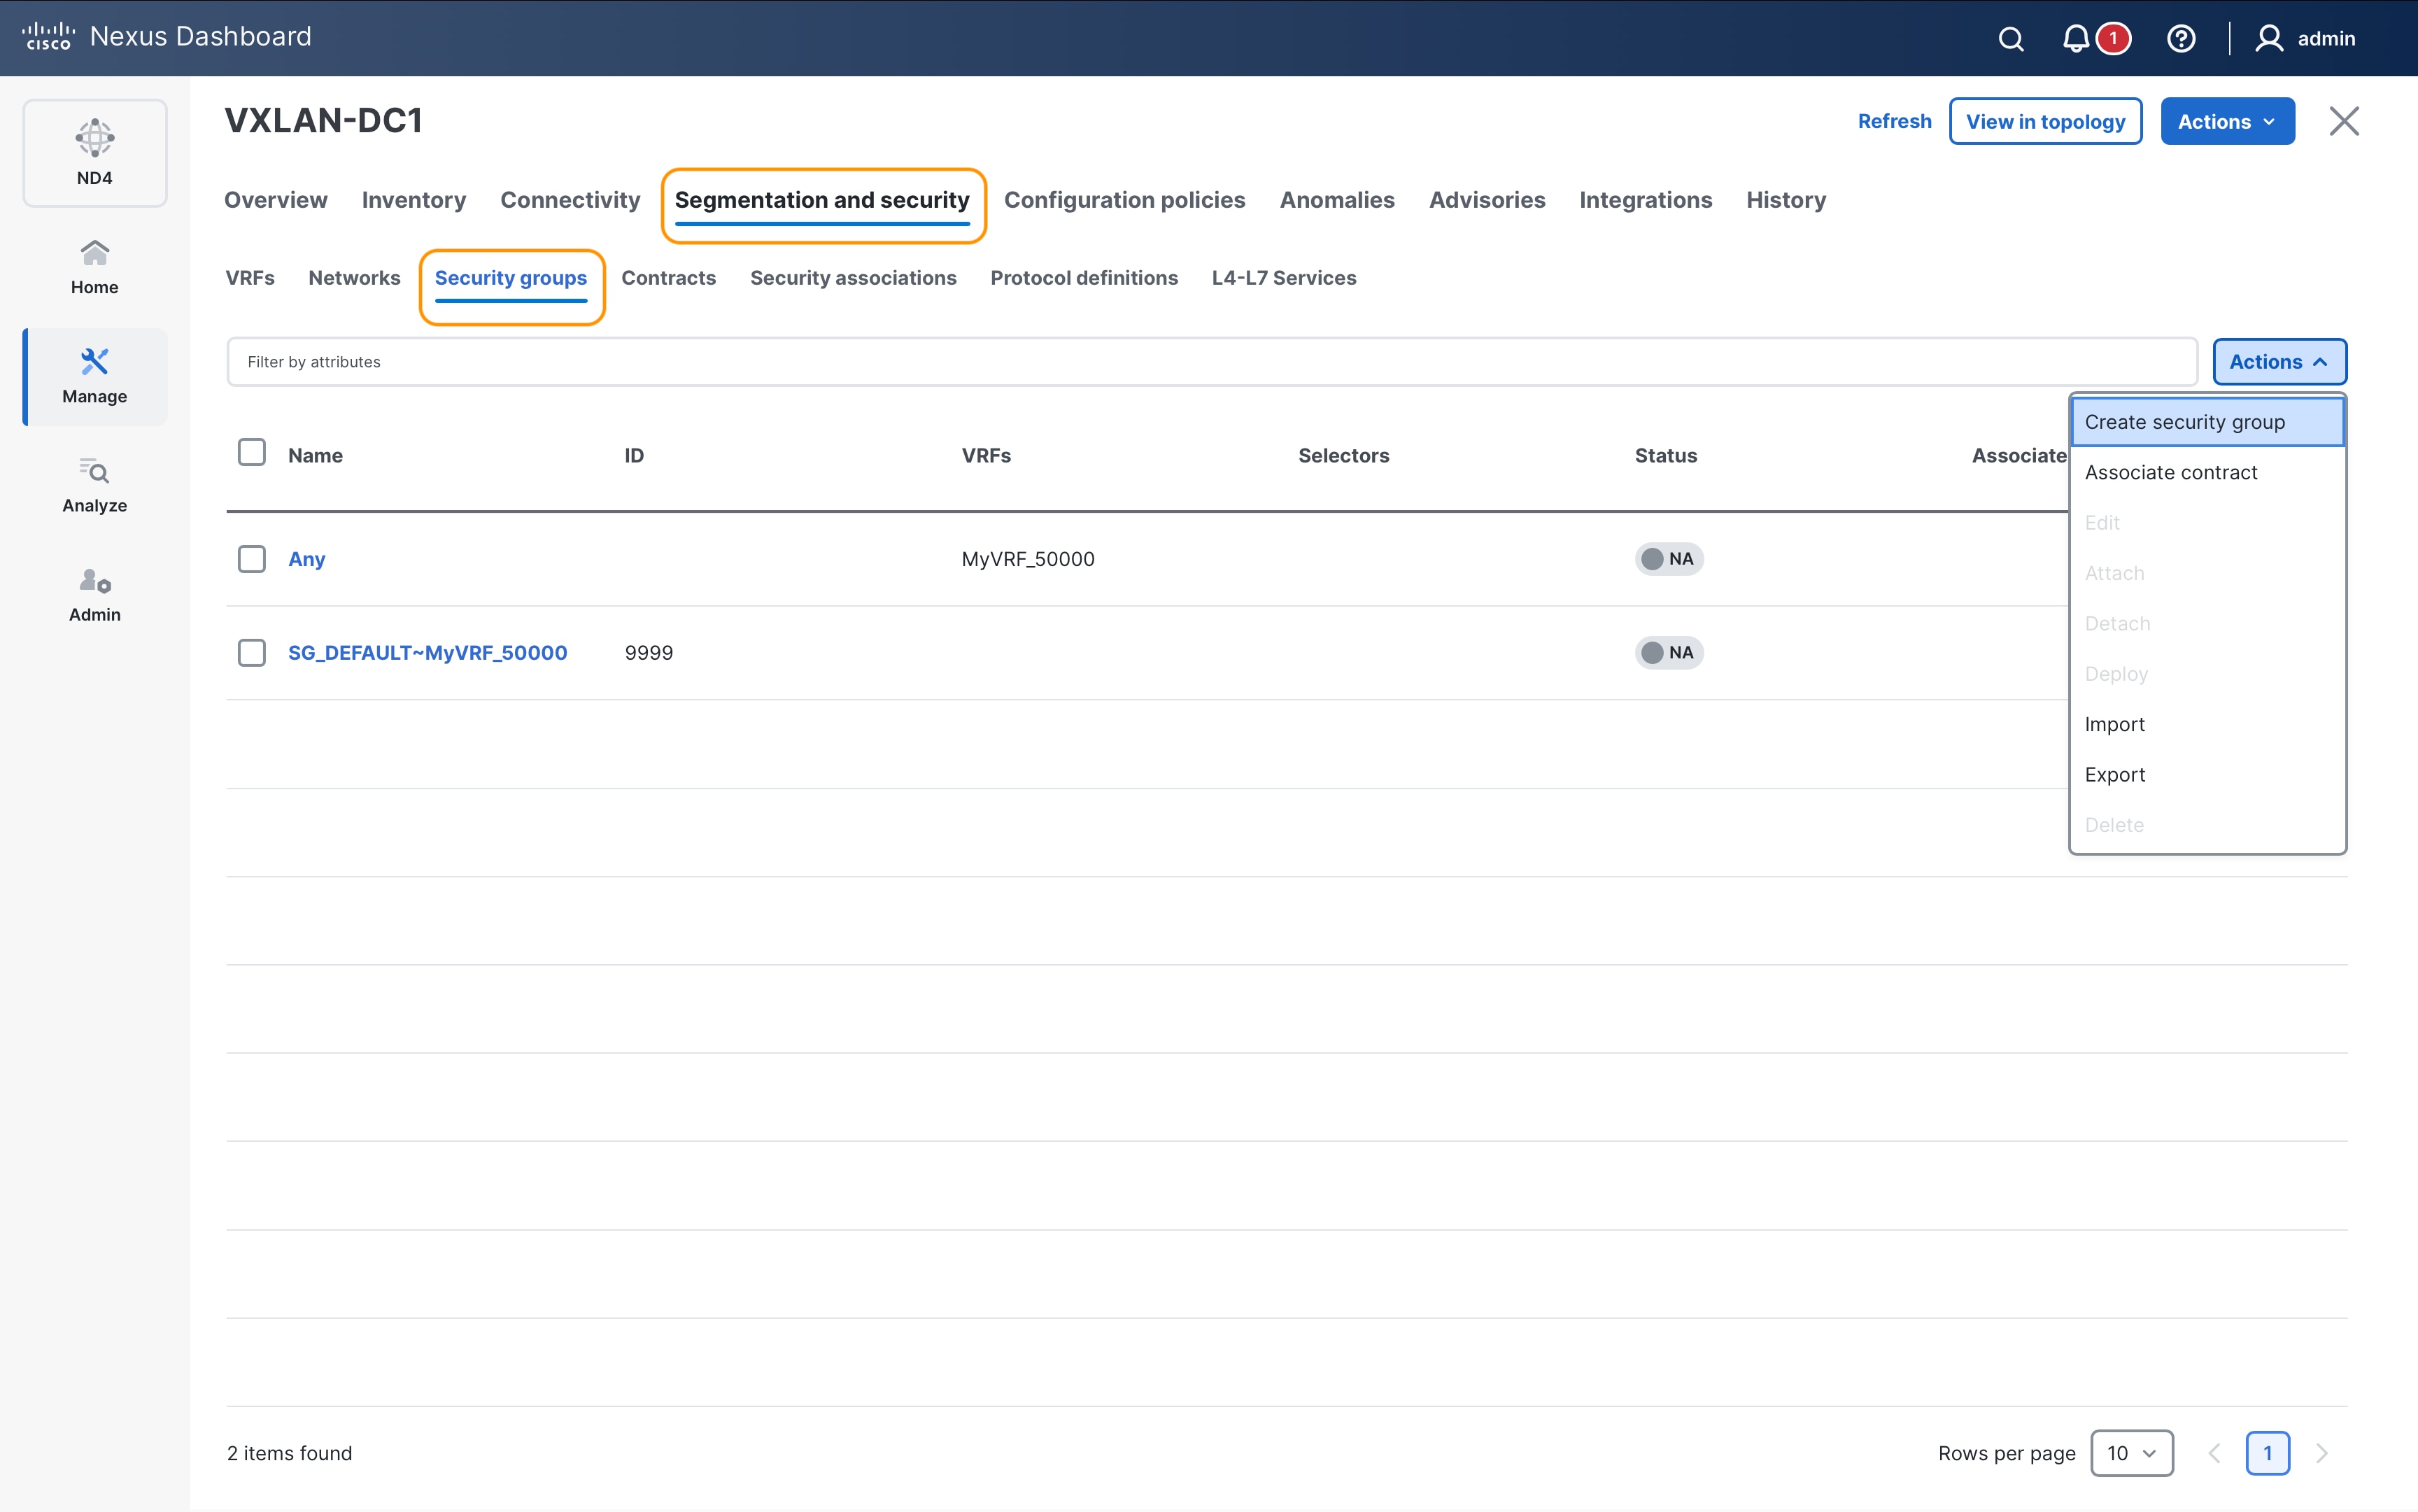
Task: Sort by VRFs column header
Action: pos(986,456)
